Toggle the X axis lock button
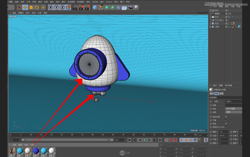 [51, 7]
